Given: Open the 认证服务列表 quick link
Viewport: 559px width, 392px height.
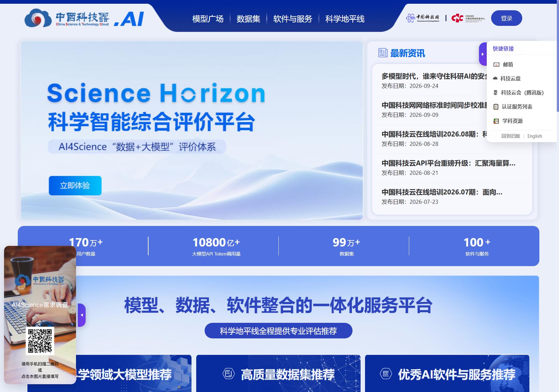Looking at the screenshot, I should click(x=517, y=107).
